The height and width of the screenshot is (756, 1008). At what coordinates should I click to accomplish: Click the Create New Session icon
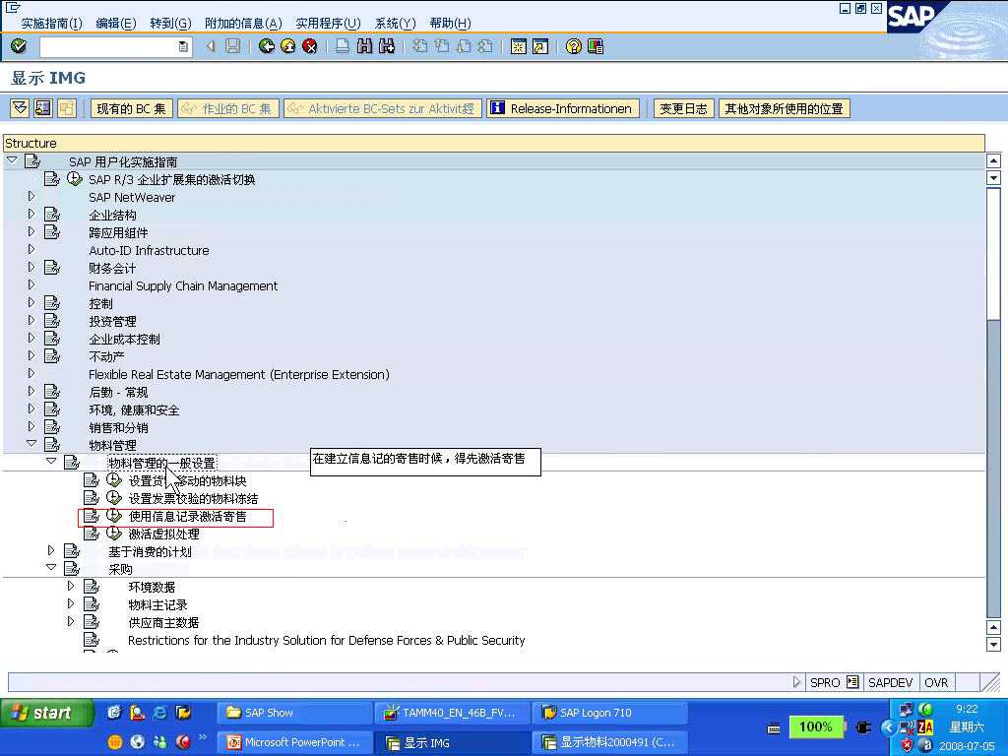point(518,46)
